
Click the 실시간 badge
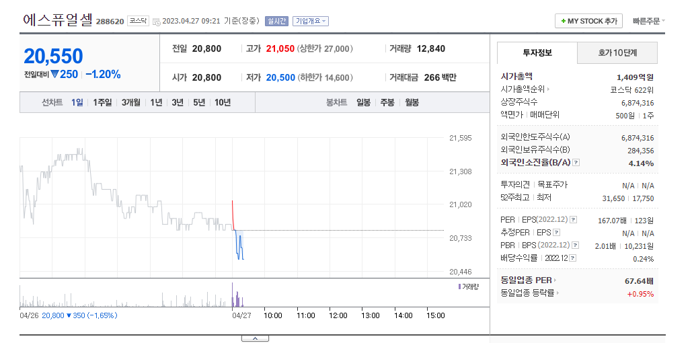(276, 21)
